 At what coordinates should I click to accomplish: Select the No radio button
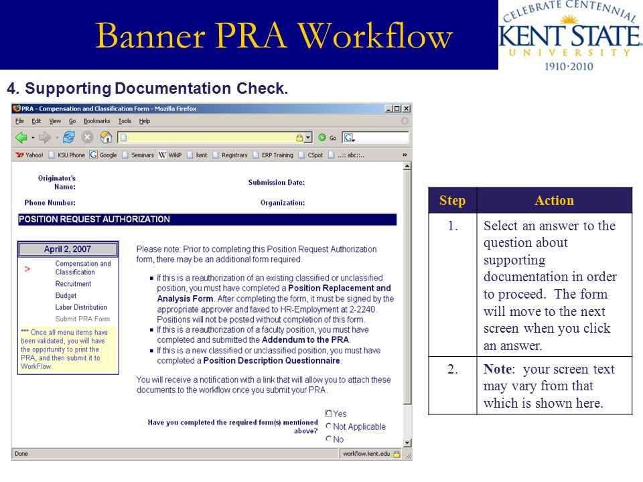(328, 439)
